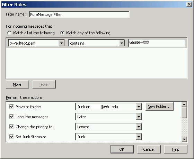
Task: Click the actions list scroll down arrow
Action: point(184,139)
